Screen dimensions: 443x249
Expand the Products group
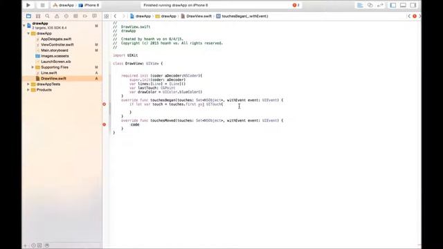coord(28,90)
